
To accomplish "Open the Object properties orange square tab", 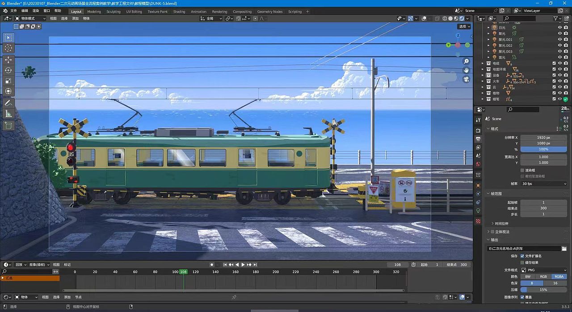I will 478,185.
